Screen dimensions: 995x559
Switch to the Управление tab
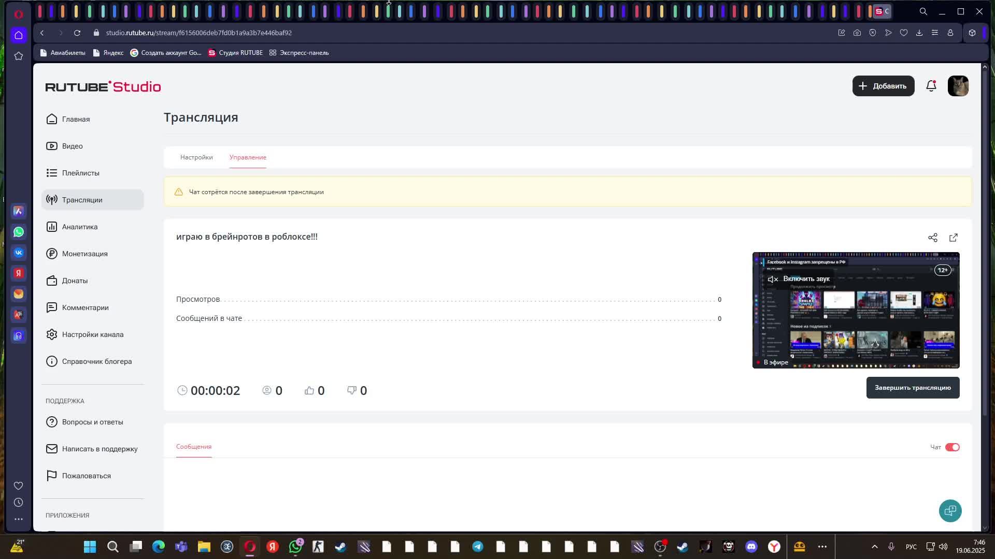[x=248, y=157]
